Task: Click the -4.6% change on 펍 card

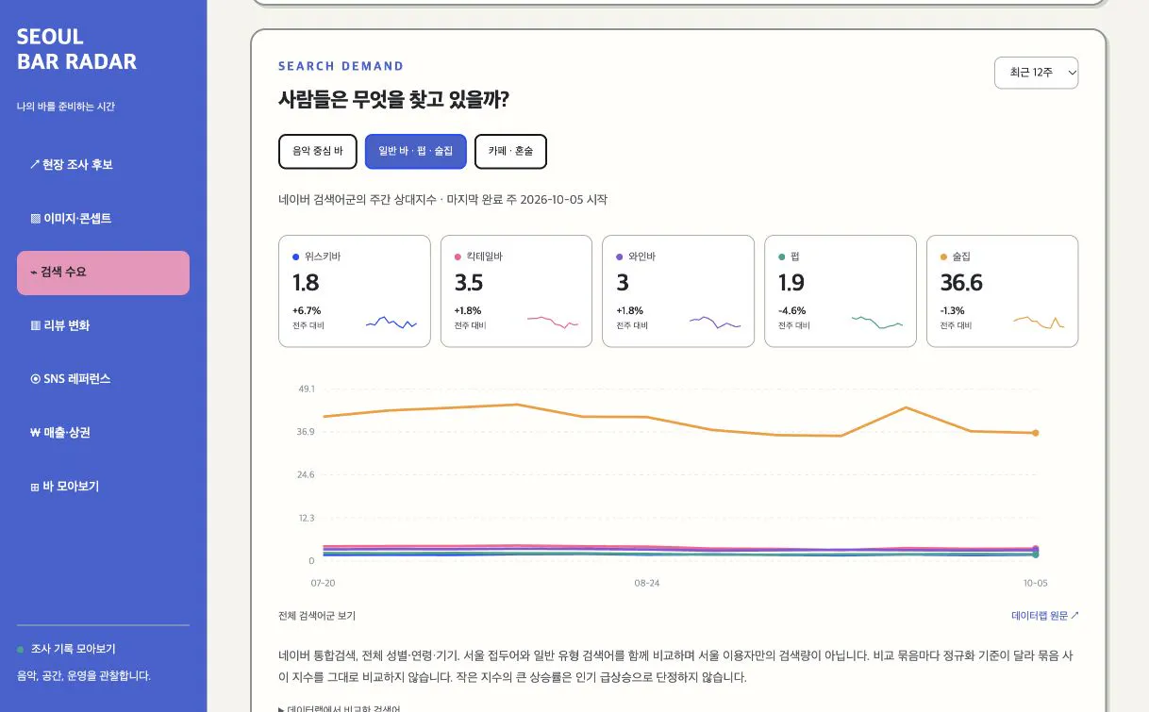Action: click(791, 310)
